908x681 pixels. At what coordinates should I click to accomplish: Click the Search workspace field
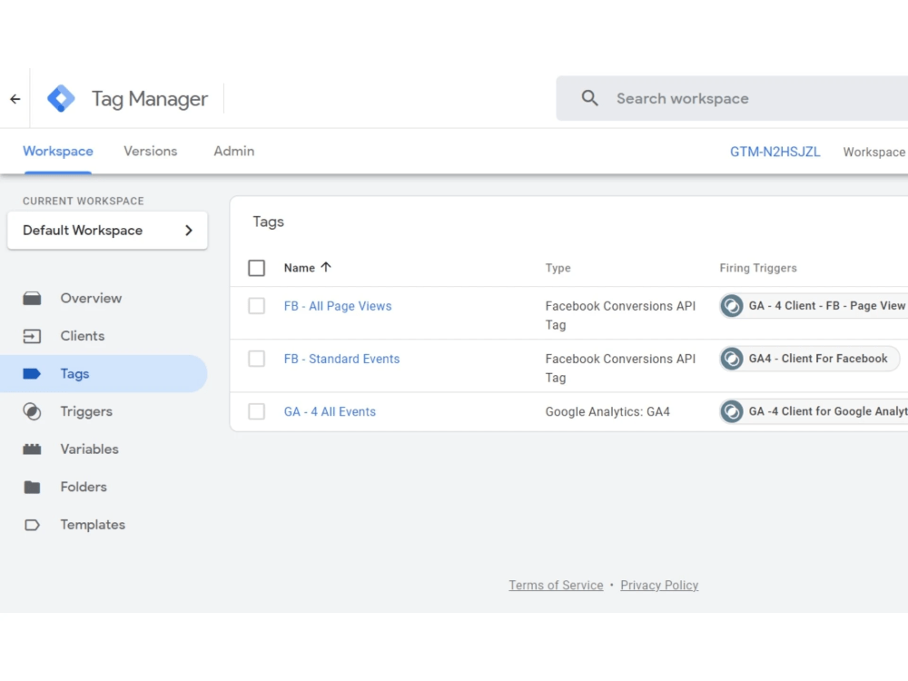[x=732, y=98]
